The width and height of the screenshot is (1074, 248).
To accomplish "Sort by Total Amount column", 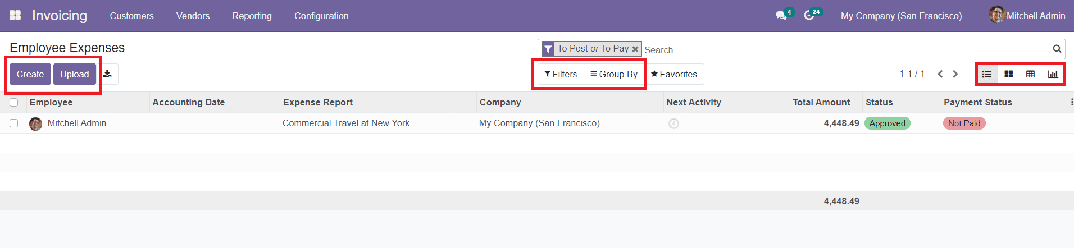I will click(x=821, y=102).
